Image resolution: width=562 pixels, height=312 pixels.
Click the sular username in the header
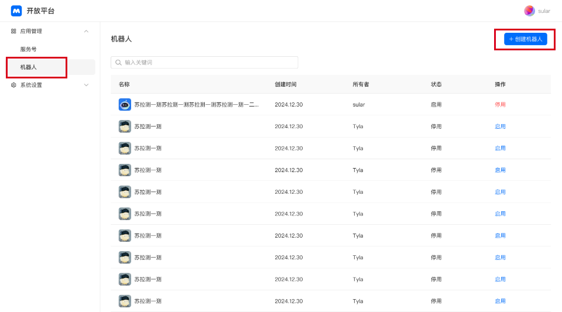tap(544, 11)
